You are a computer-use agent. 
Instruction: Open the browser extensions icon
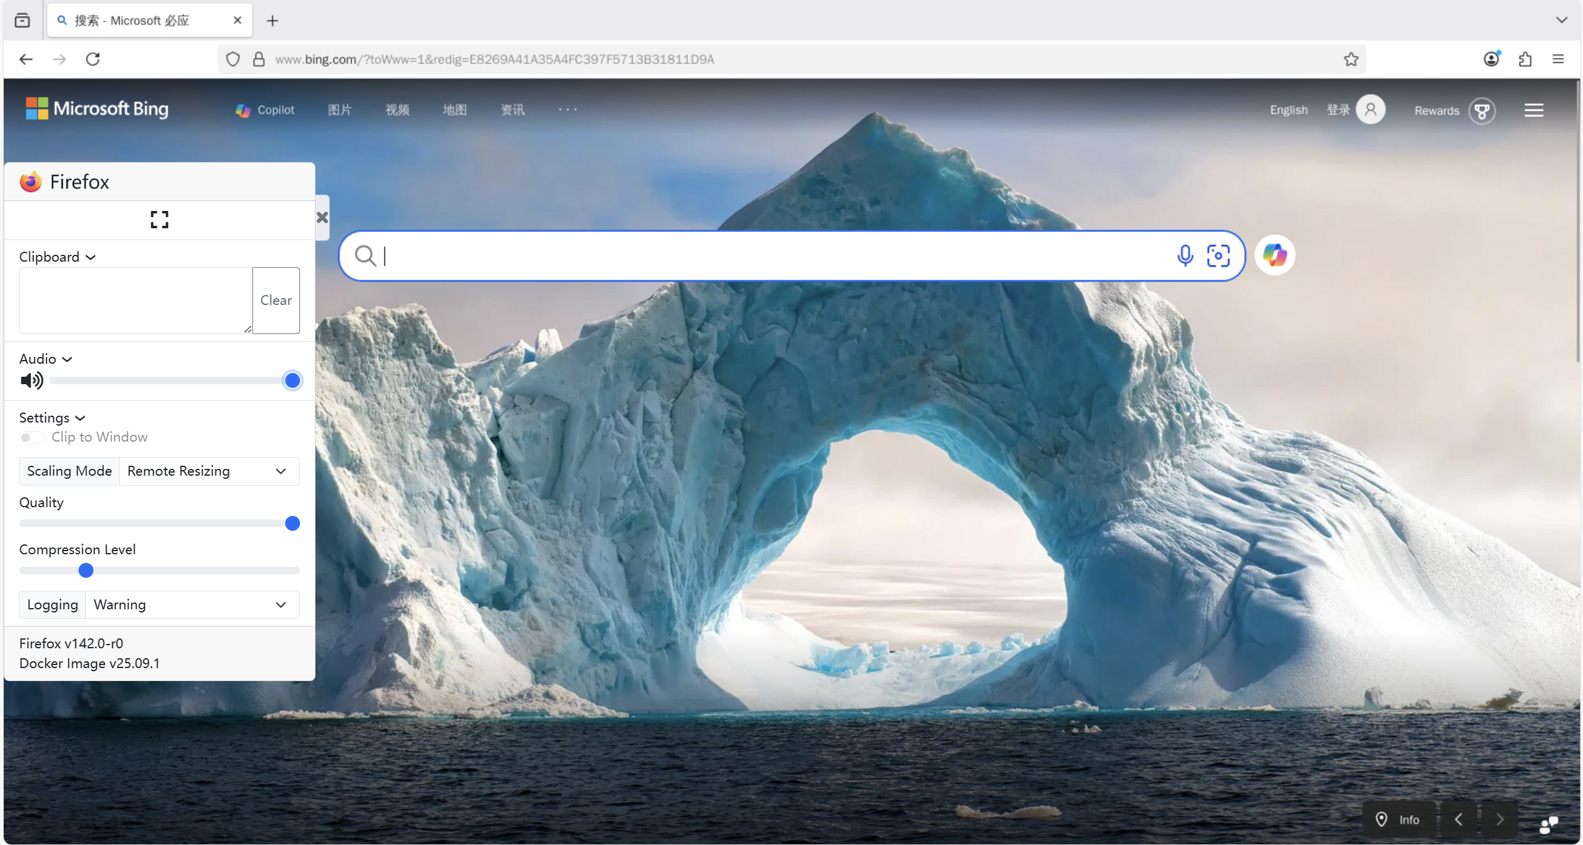(x=1524, y=59)
